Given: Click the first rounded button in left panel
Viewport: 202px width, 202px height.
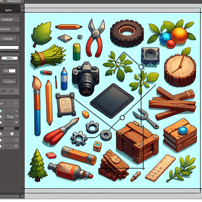Looking at the screenshot, I should [x=9, y=39].
